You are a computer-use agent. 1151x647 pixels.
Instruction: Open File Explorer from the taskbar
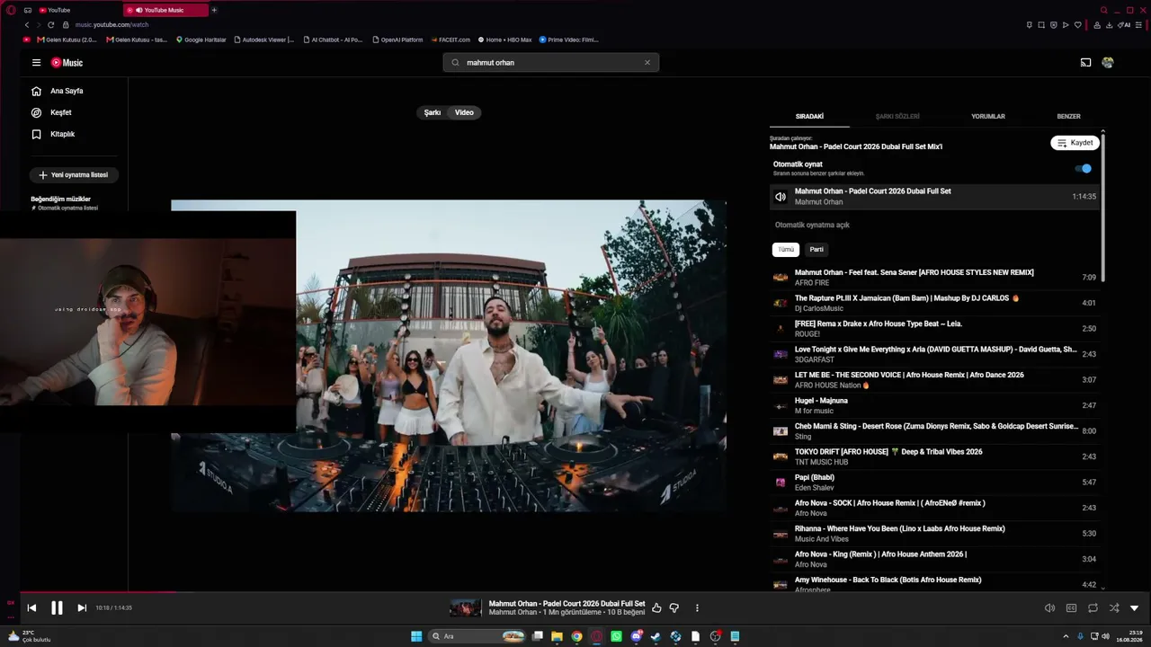tap(557, 636)
